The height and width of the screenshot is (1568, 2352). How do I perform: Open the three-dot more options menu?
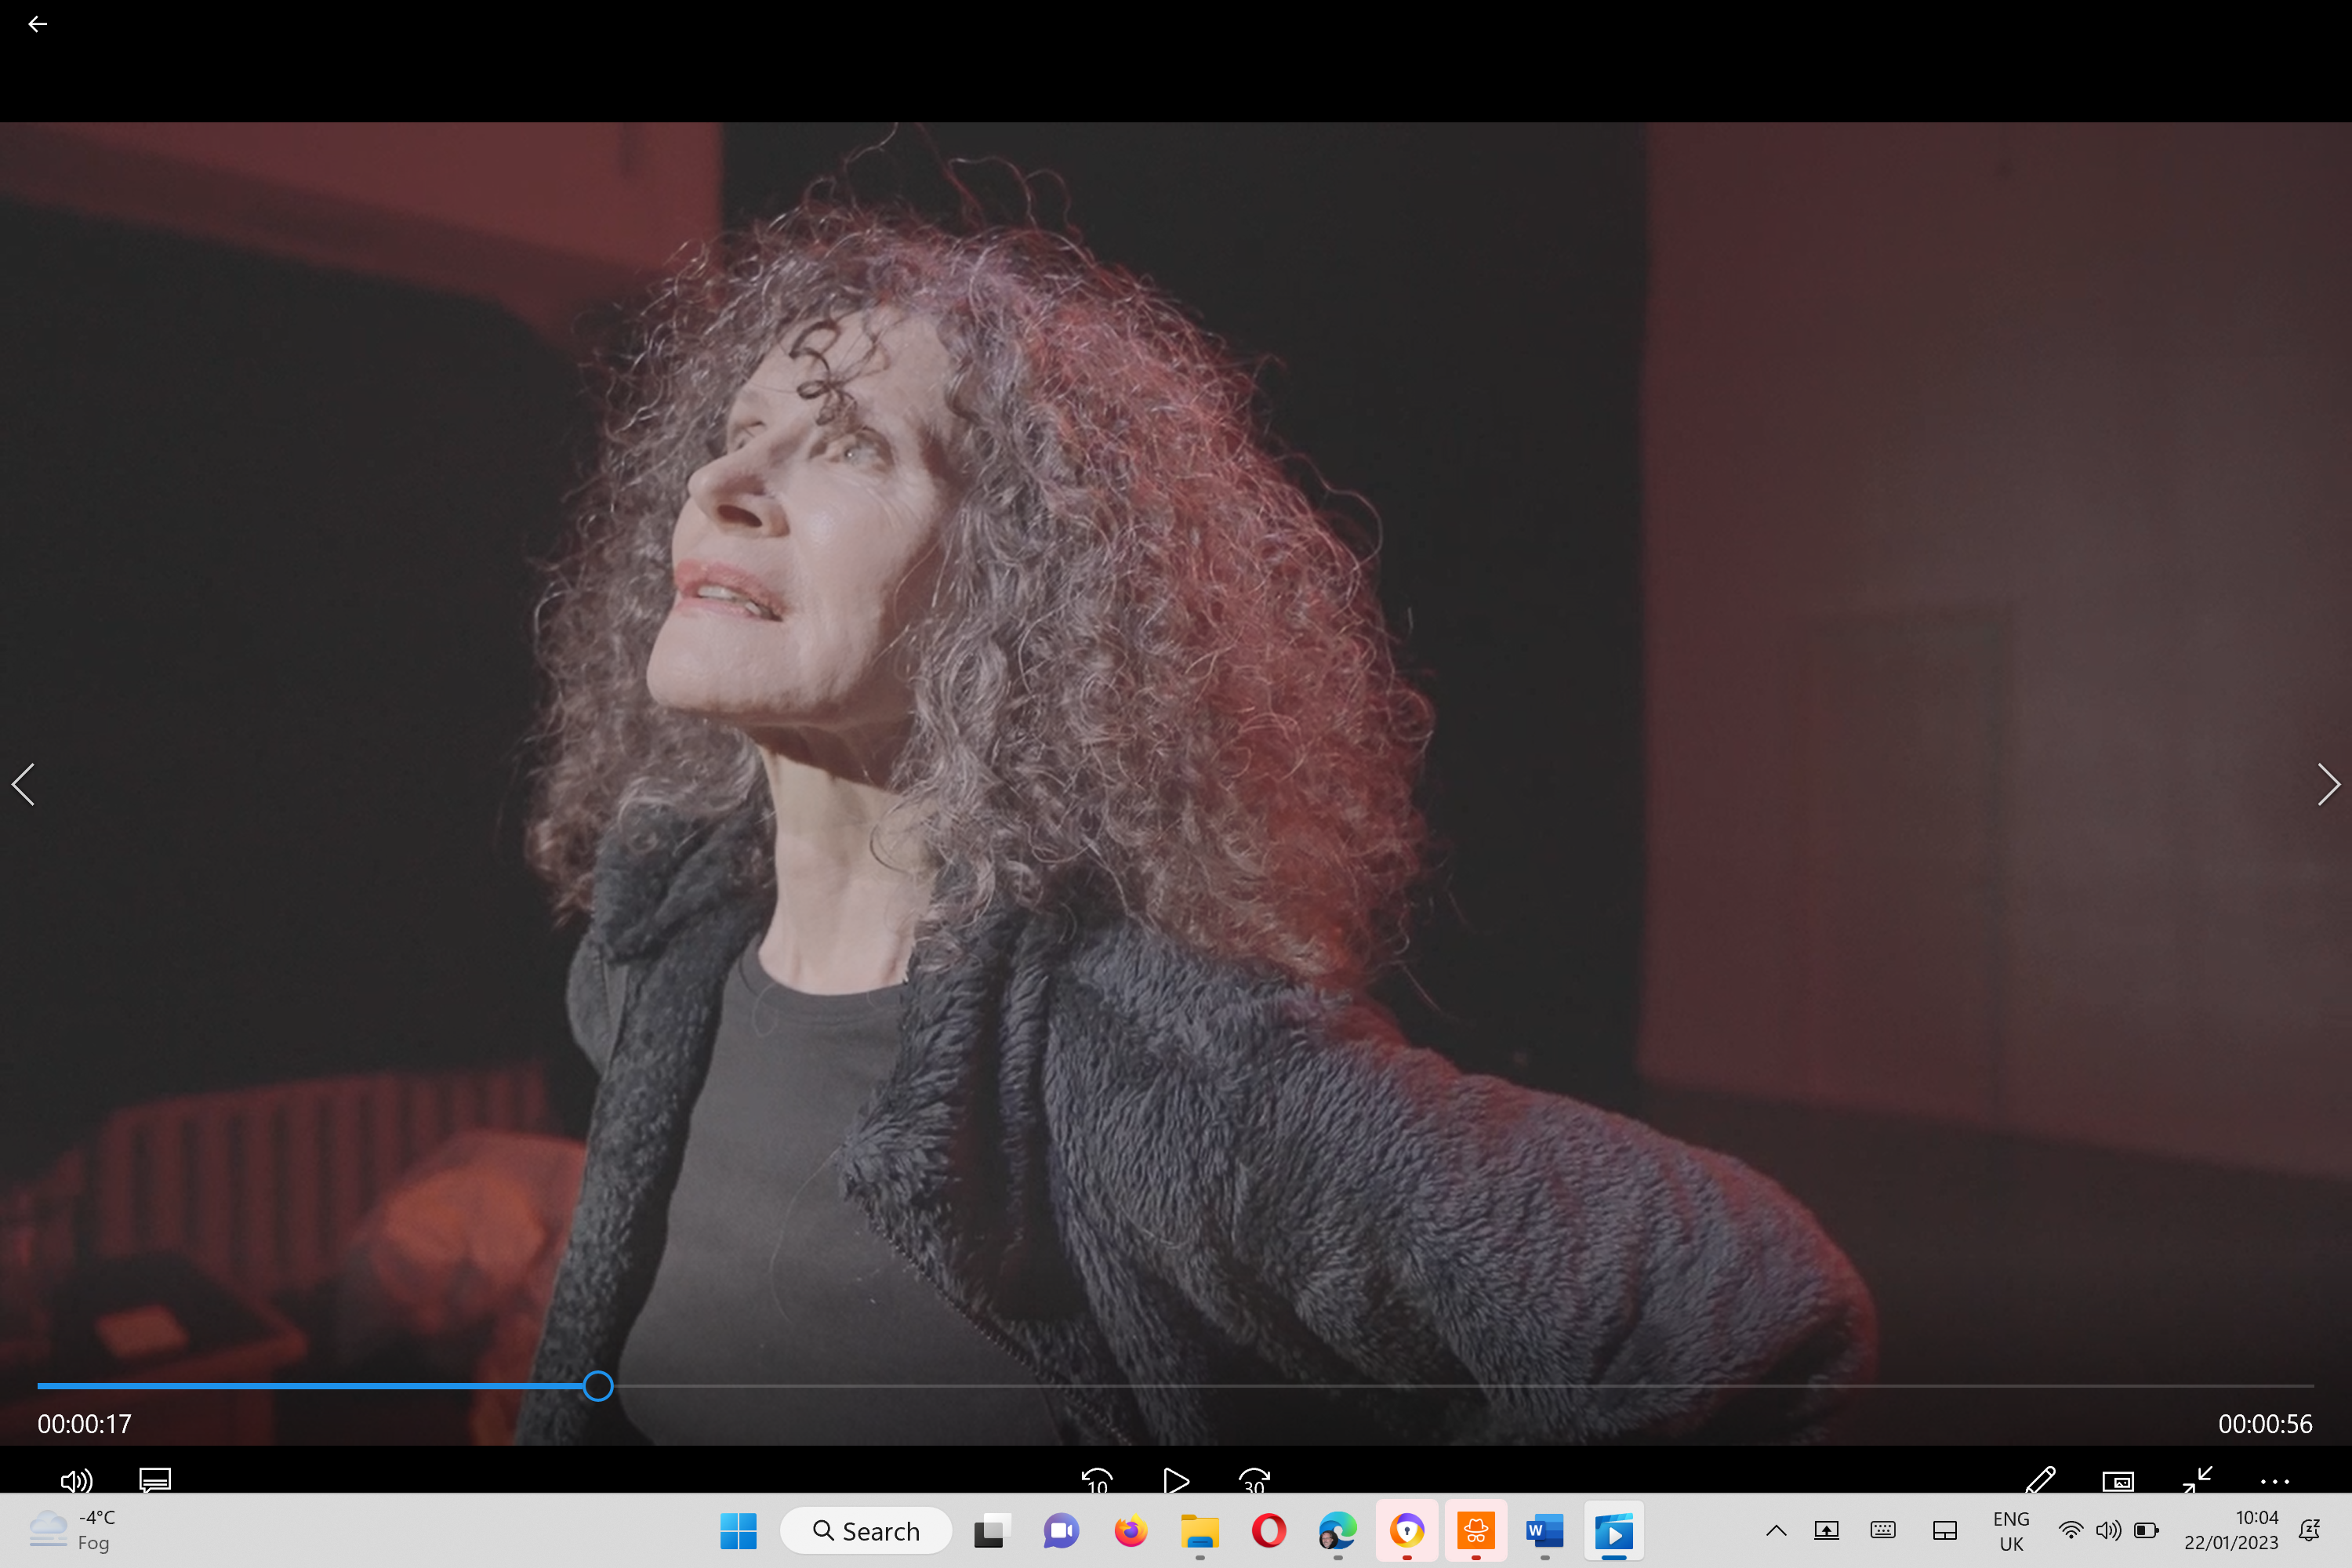pyautogui.click(x=2275, y=1481)
